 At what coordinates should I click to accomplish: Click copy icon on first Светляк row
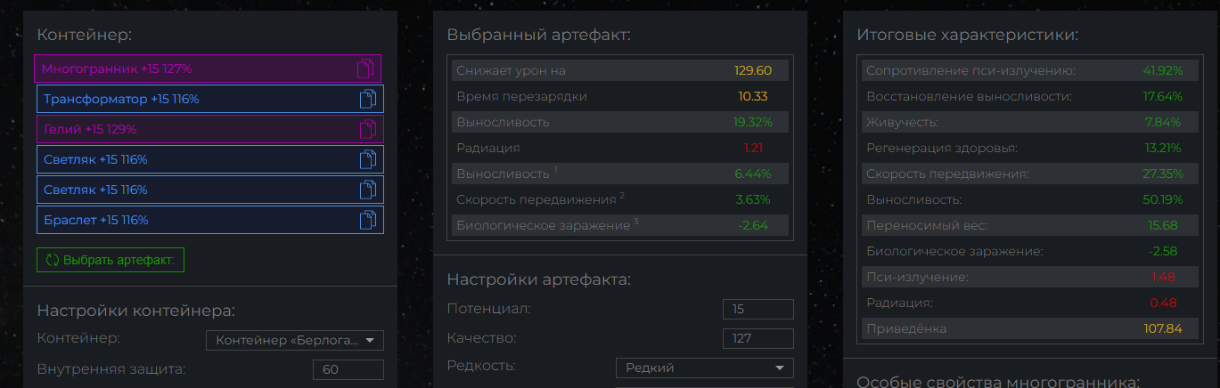pyautogui.click(x=367, y=159)
